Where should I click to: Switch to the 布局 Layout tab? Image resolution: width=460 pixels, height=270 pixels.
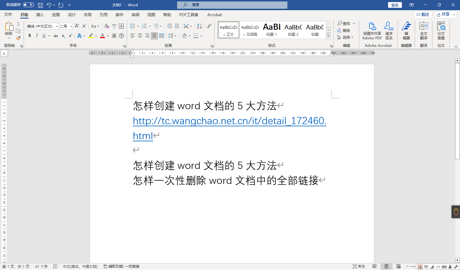click(x=88, y=15)
